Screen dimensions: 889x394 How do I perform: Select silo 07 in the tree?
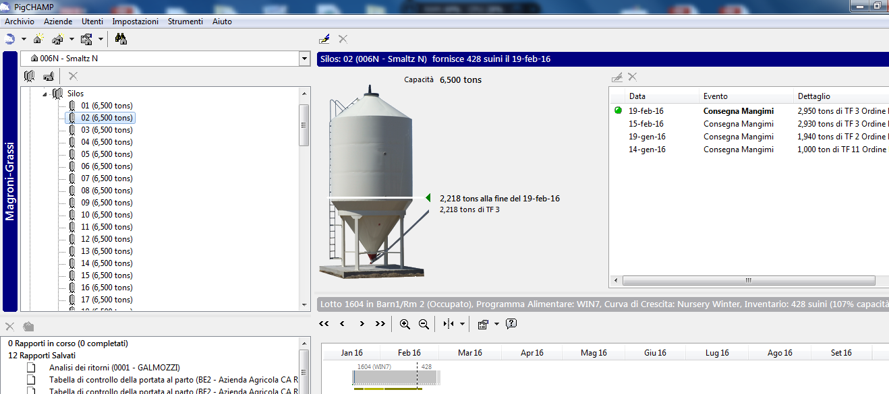coord(107,178)
